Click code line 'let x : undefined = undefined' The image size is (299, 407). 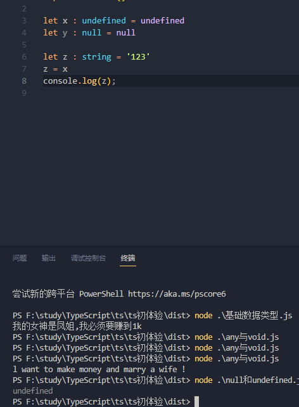pos(113,21)
